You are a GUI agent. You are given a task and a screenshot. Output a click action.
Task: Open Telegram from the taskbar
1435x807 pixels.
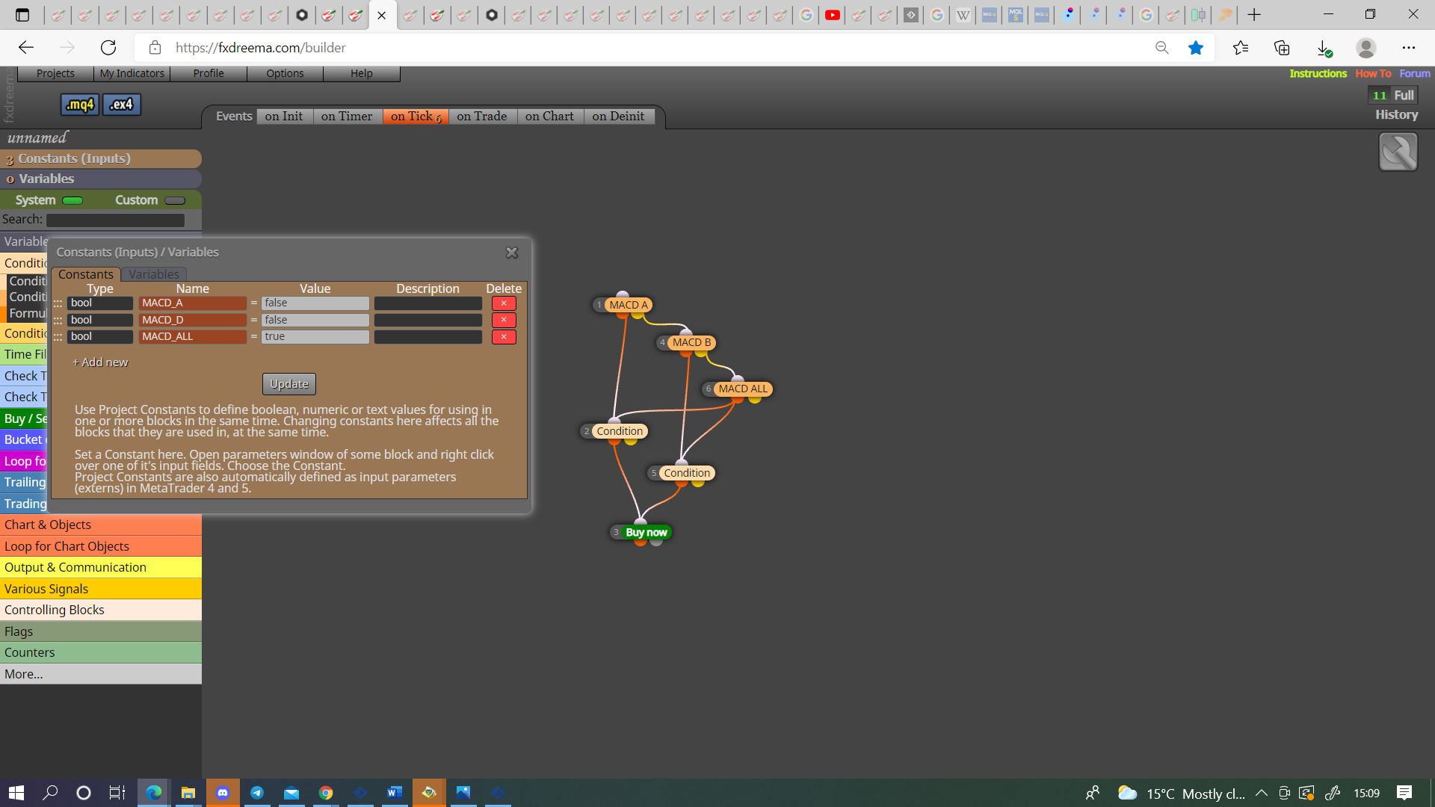pos(257,793)
